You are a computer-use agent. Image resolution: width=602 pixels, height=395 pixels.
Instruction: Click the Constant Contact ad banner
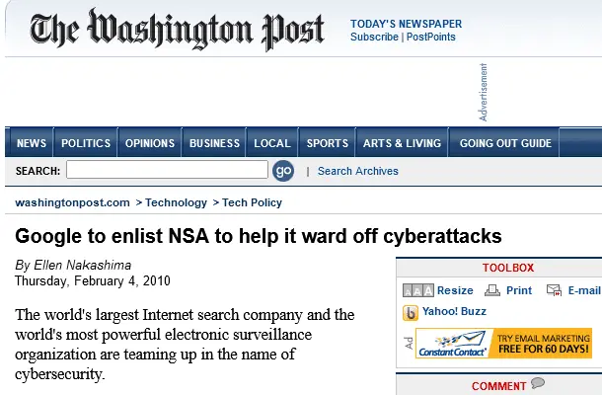(x=503, y=344)
